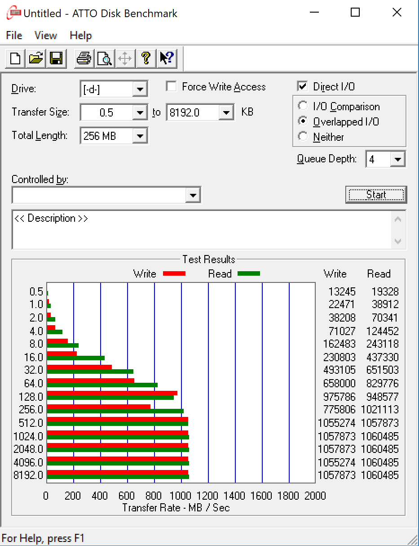Click the description scrollbar down arrow
This screenshot has height=546, width=419.
[398, 241]
